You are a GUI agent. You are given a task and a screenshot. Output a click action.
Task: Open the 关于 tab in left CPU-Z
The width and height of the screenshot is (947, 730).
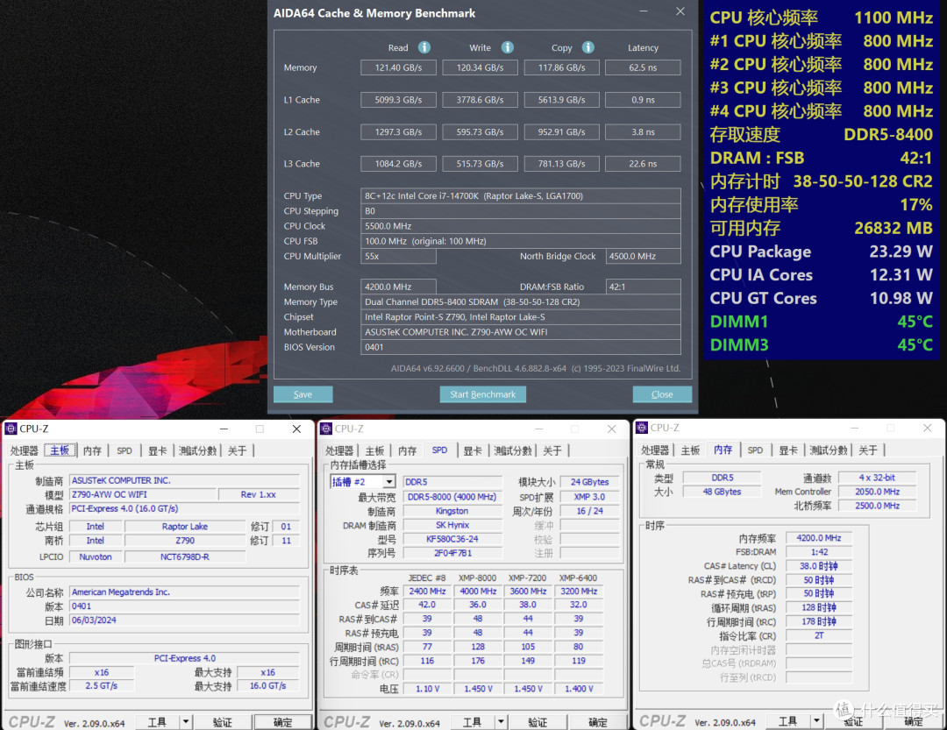click(238, 450)
